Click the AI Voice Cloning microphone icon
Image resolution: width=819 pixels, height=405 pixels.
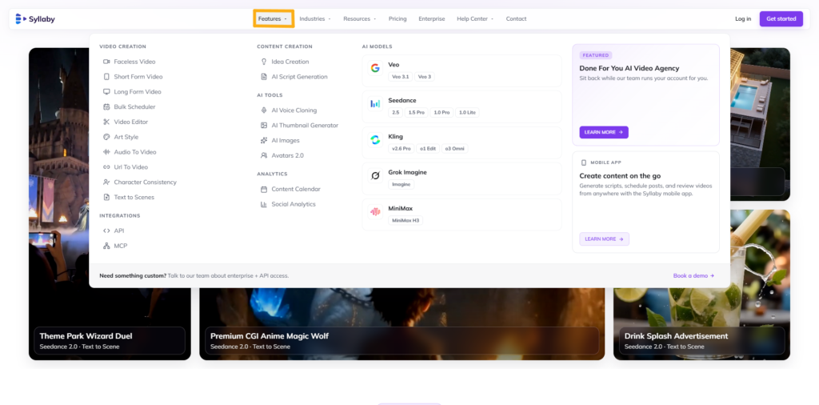pos(264,110)
